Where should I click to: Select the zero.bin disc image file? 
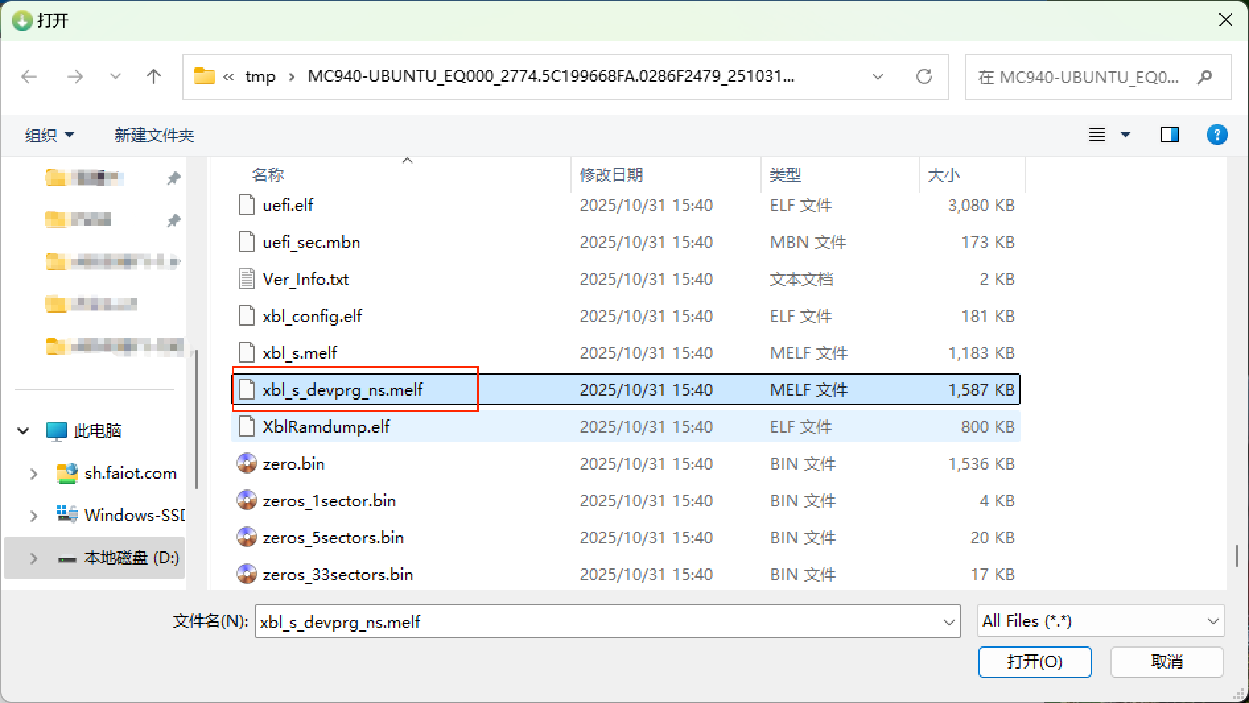[293, 464]
